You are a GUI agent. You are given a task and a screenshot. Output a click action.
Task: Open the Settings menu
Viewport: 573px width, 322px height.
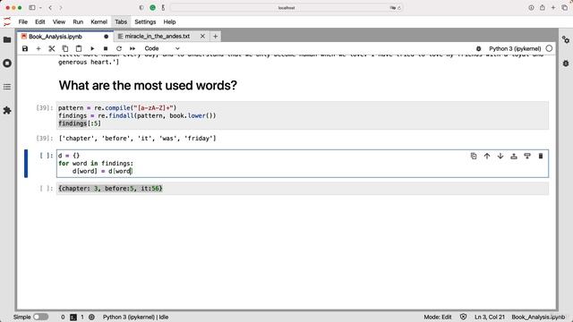145,21
